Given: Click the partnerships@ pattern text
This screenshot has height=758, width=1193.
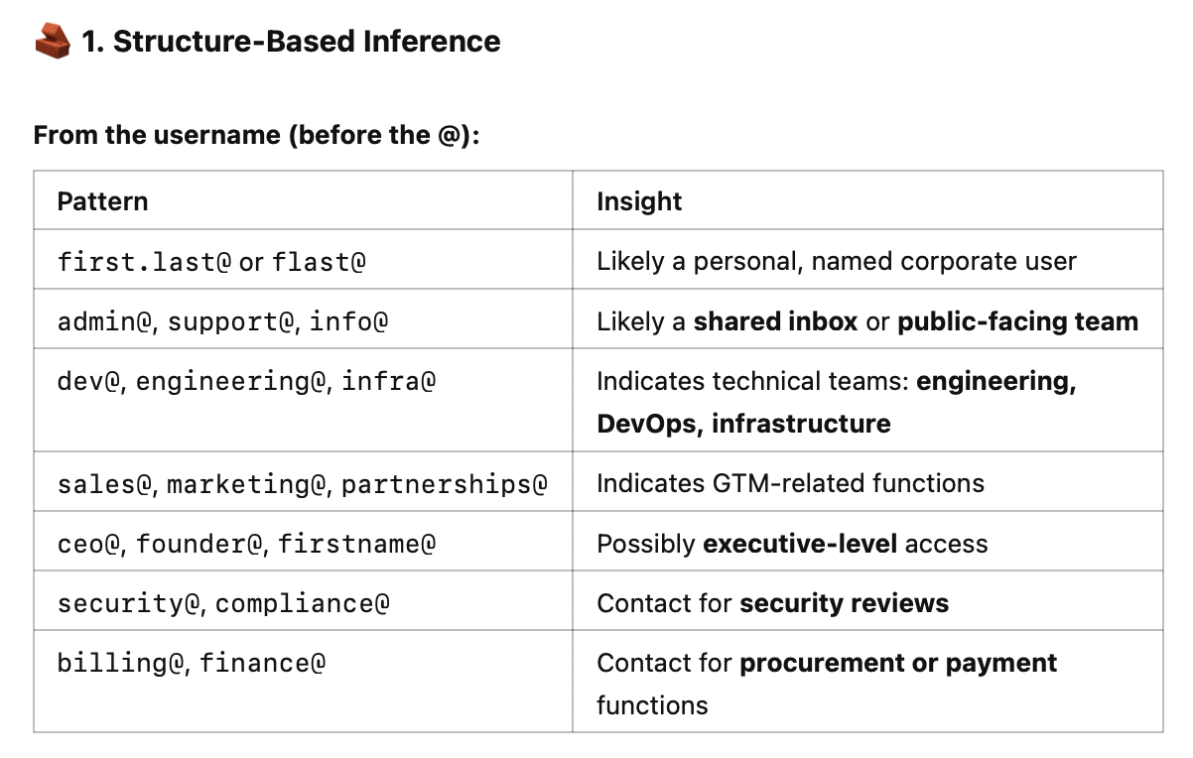Looking at the screenshot, I should point(445,484).
